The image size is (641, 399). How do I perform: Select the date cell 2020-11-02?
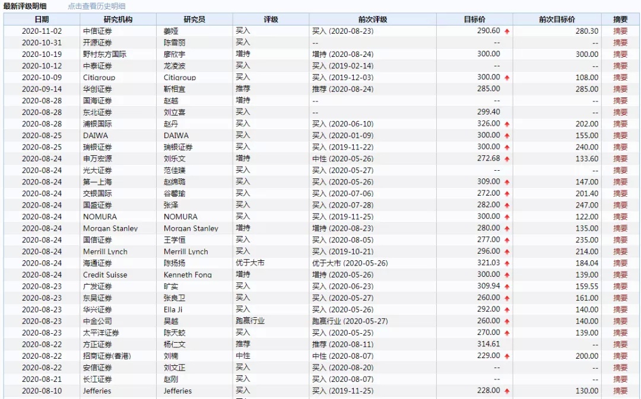click(42, 31)
